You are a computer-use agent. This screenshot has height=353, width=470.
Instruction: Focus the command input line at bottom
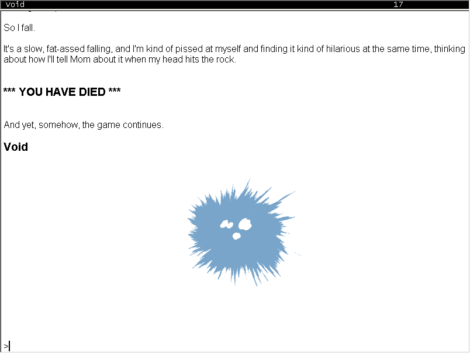point(234,346)
